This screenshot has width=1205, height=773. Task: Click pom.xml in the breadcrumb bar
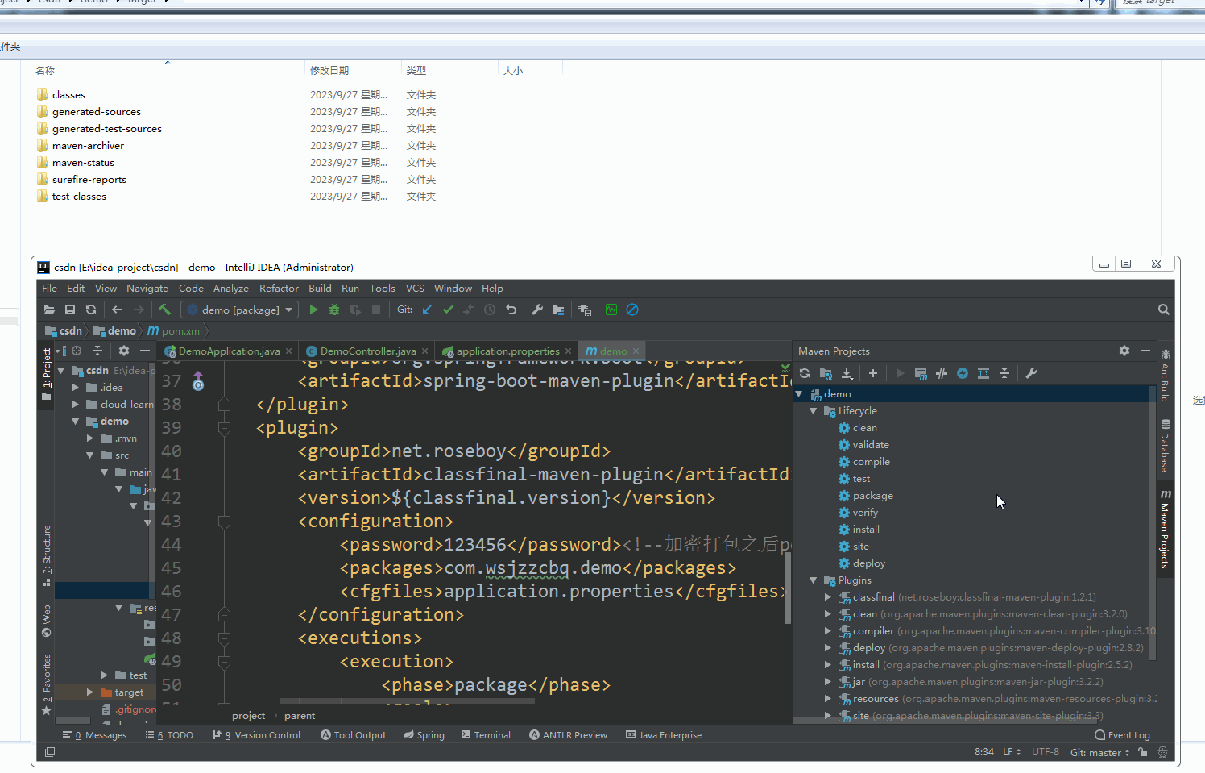click(175, 331)
